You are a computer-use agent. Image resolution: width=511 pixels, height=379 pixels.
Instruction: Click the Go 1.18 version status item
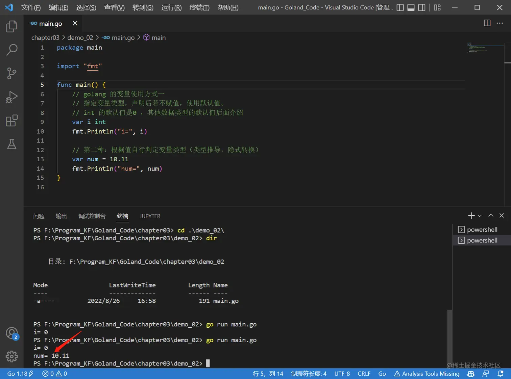[20, 374]
